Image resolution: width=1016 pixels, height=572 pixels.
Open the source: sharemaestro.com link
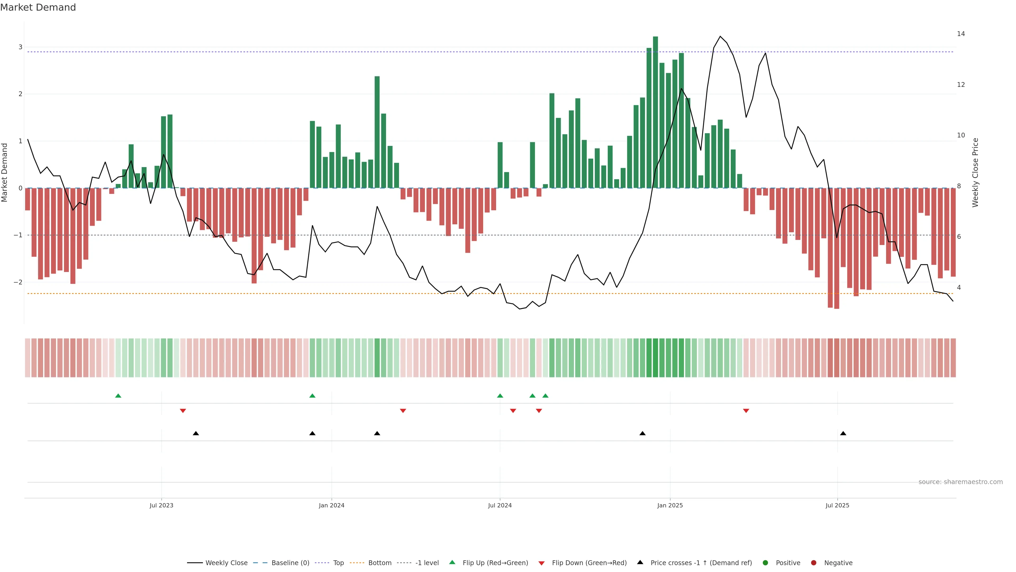pyautogui.click(x=960, y=482)
